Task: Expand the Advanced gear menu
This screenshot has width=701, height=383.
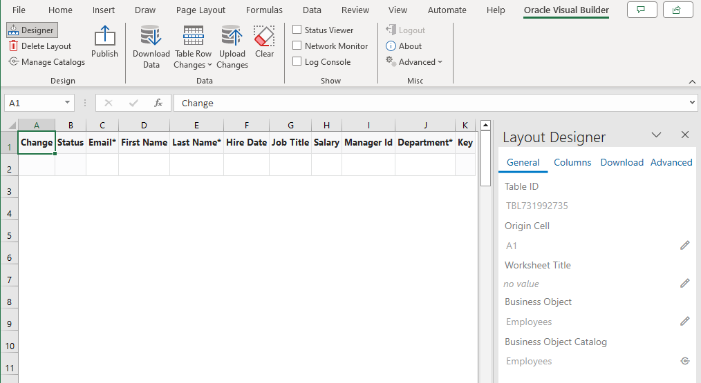Action: (x=414, y=62)
